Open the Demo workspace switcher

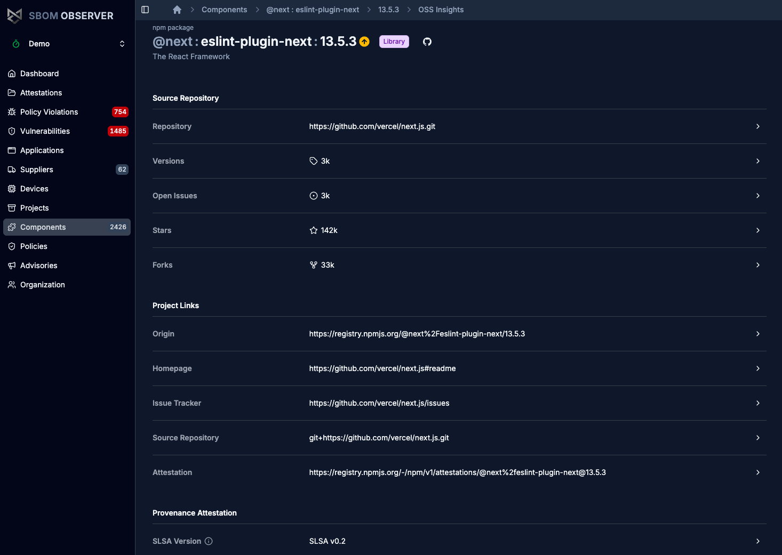pos(68,44)
